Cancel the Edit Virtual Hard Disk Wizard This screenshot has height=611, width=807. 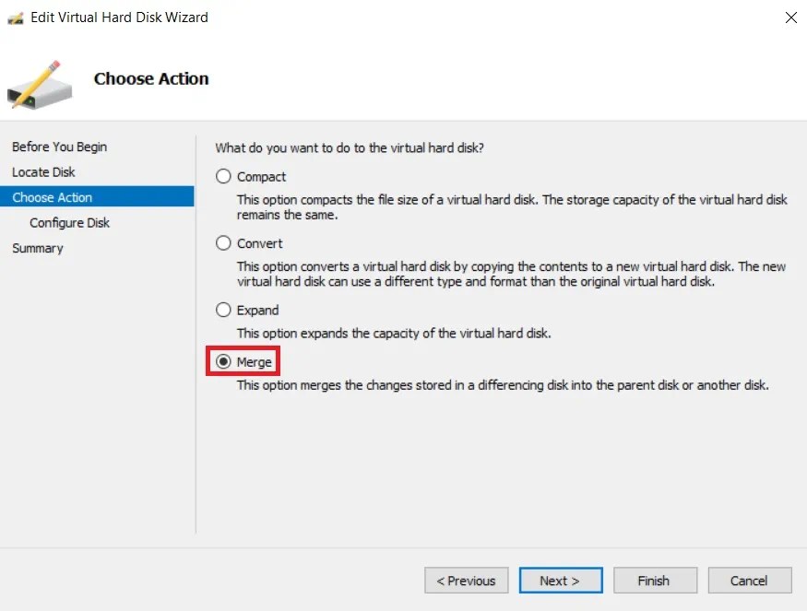749,581
